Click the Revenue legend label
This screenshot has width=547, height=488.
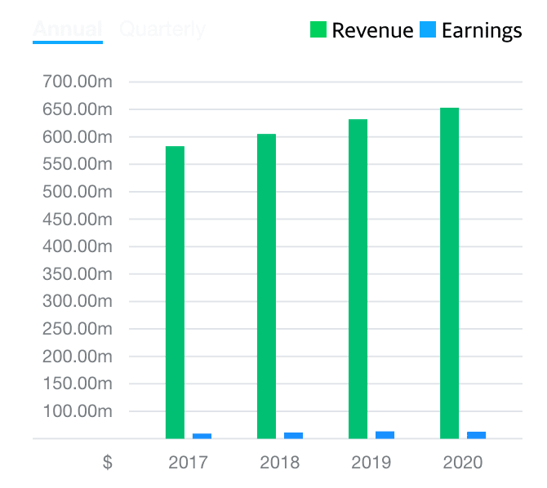point(372,30)
